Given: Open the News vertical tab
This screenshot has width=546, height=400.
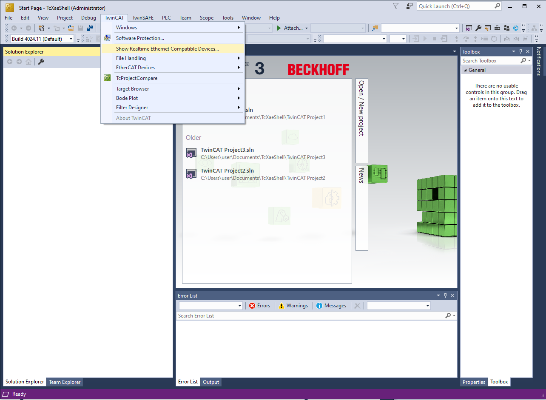Looking at the screenshot, I should pyautogui.click(x=361, y=208).
